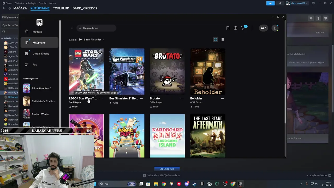This screenshot has width=334, height=188.
Task: Open Arkadaşlar ve Sohbet in Steam
Action: click(x=319, y=175)
